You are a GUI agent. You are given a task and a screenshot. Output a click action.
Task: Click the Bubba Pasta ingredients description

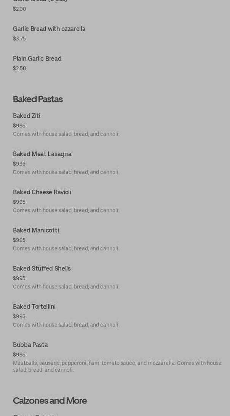pyautogui.click(x=117, y=366)
